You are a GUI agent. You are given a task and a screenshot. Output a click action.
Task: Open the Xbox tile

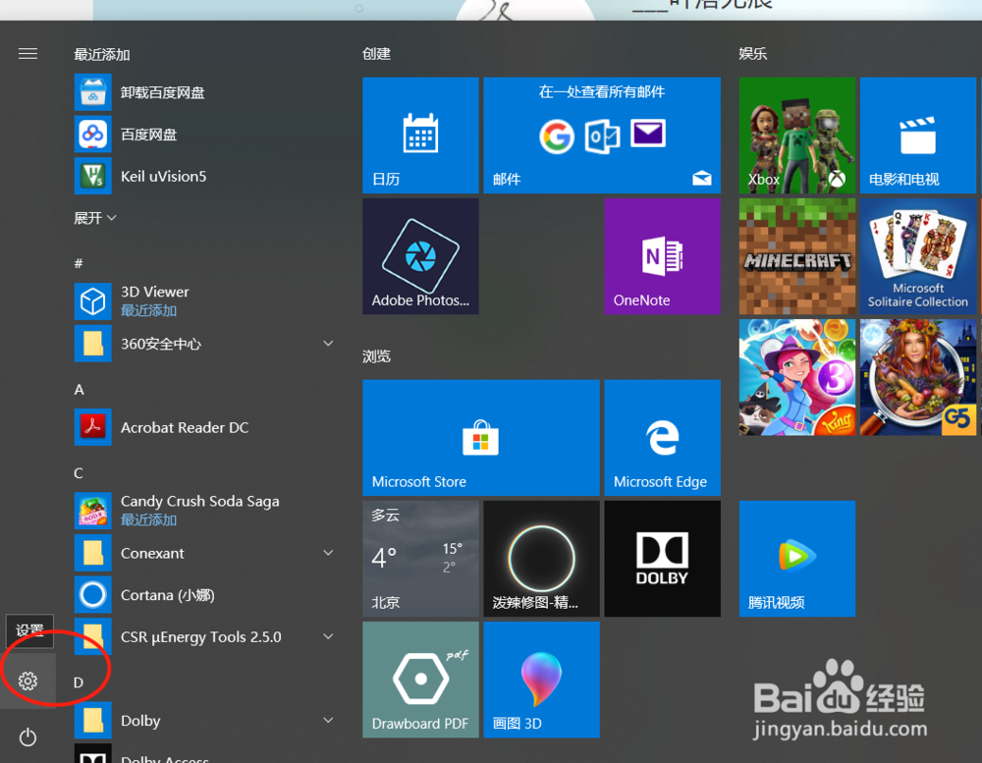click(x=797, y=136)
